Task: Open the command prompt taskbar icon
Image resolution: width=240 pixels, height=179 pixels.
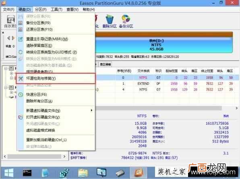Action: (x=27, y=173)
